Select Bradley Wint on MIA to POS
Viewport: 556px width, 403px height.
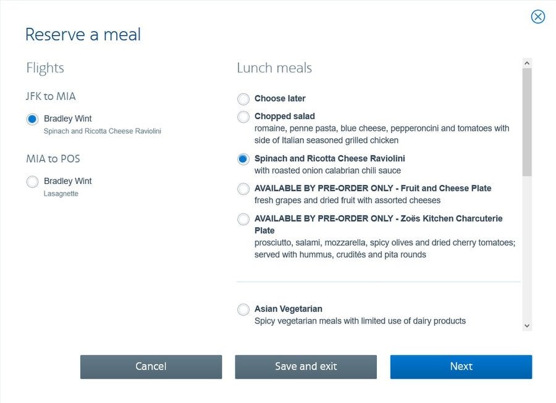[33, 181]
